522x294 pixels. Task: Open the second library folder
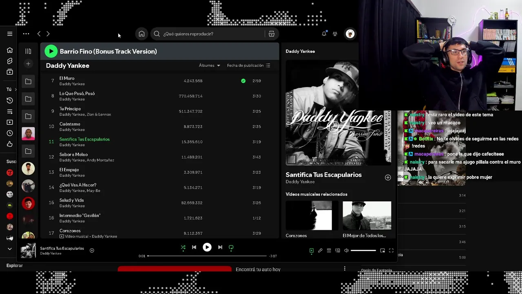(28, 99)
